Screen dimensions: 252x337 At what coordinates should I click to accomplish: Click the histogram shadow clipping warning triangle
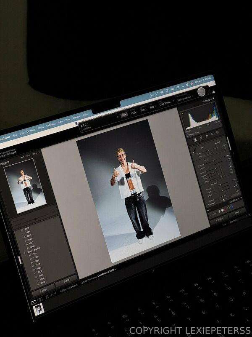(182, 114)
